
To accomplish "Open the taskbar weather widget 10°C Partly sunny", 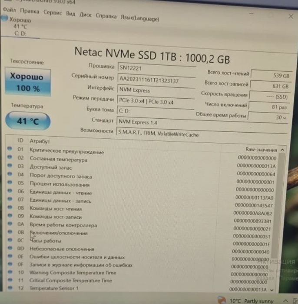I will point(245,301).
